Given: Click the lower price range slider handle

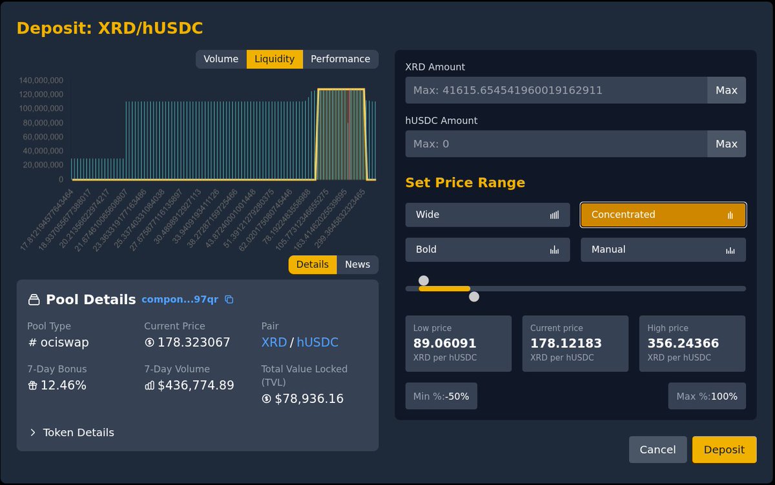Looking at the screenshot, I should click(424, 280).
